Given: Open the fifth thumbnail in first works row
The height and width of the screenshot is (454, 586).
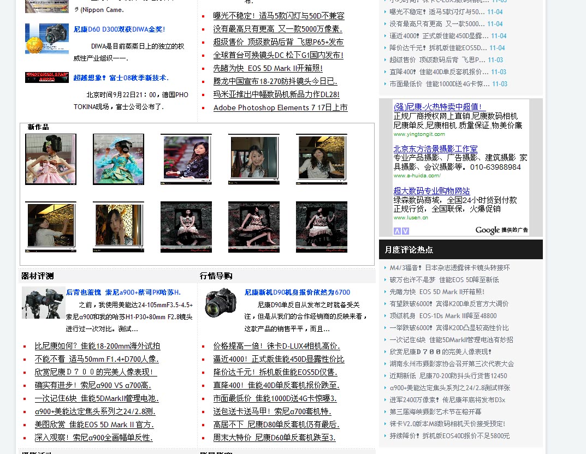Looking at the screenshot, I should click(x=322, y=159).
